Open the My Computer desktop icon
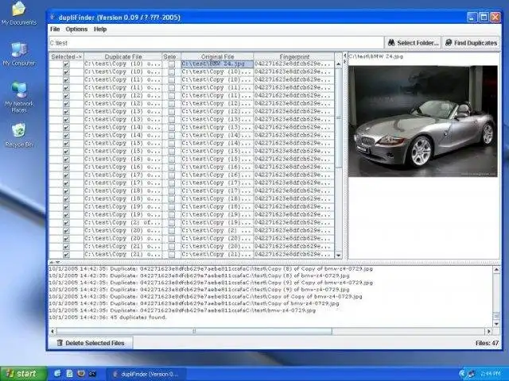This screenshot has height=381, width=509. 19,54
